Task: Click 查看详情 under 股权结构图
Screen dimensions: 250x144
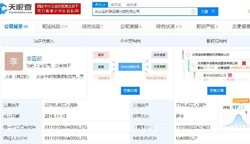Action: coord(217,91)
